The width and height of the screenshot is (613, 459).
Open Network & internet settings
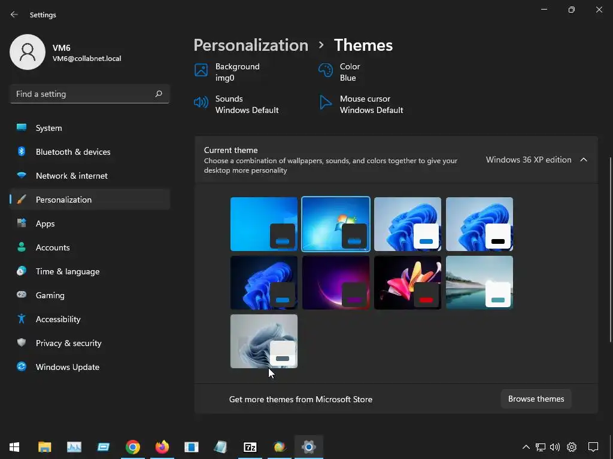pyautogui.click(x=90, y=176)
